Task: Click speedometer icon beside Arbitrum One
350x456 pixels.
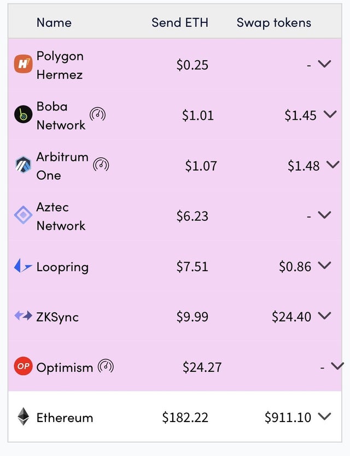Action: (101, 165)
